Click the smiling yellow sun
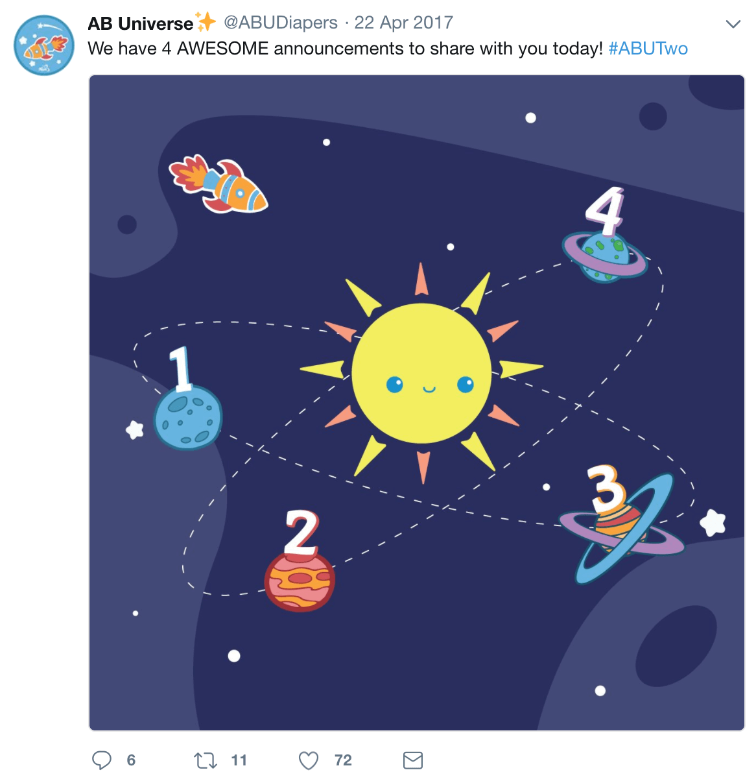756x781 pixels. tap(422, 374)
